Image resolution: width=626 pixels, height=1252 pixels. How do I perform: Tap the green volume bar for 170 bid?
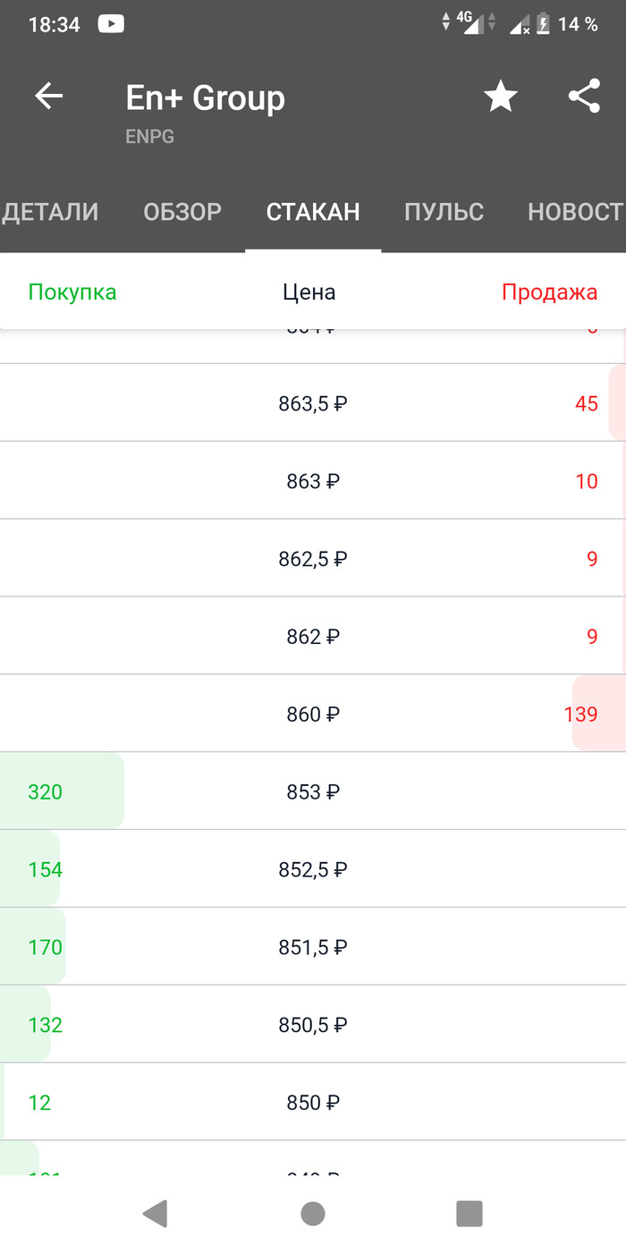[x=33, y=946]
